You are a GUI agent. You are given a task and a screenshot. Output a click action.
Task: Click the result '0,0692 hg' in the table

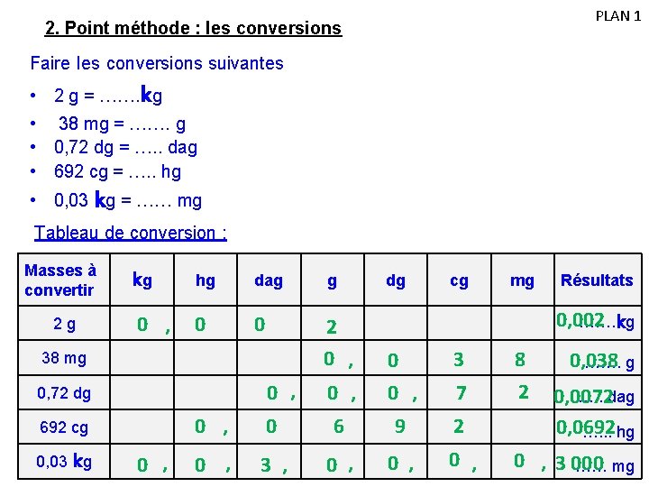click(x=594, y=429)
